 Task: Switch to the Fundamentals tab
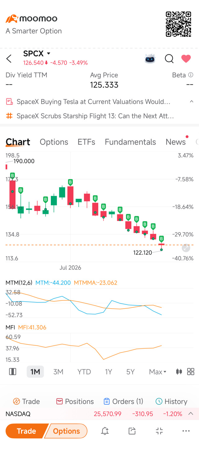point(130,142)
